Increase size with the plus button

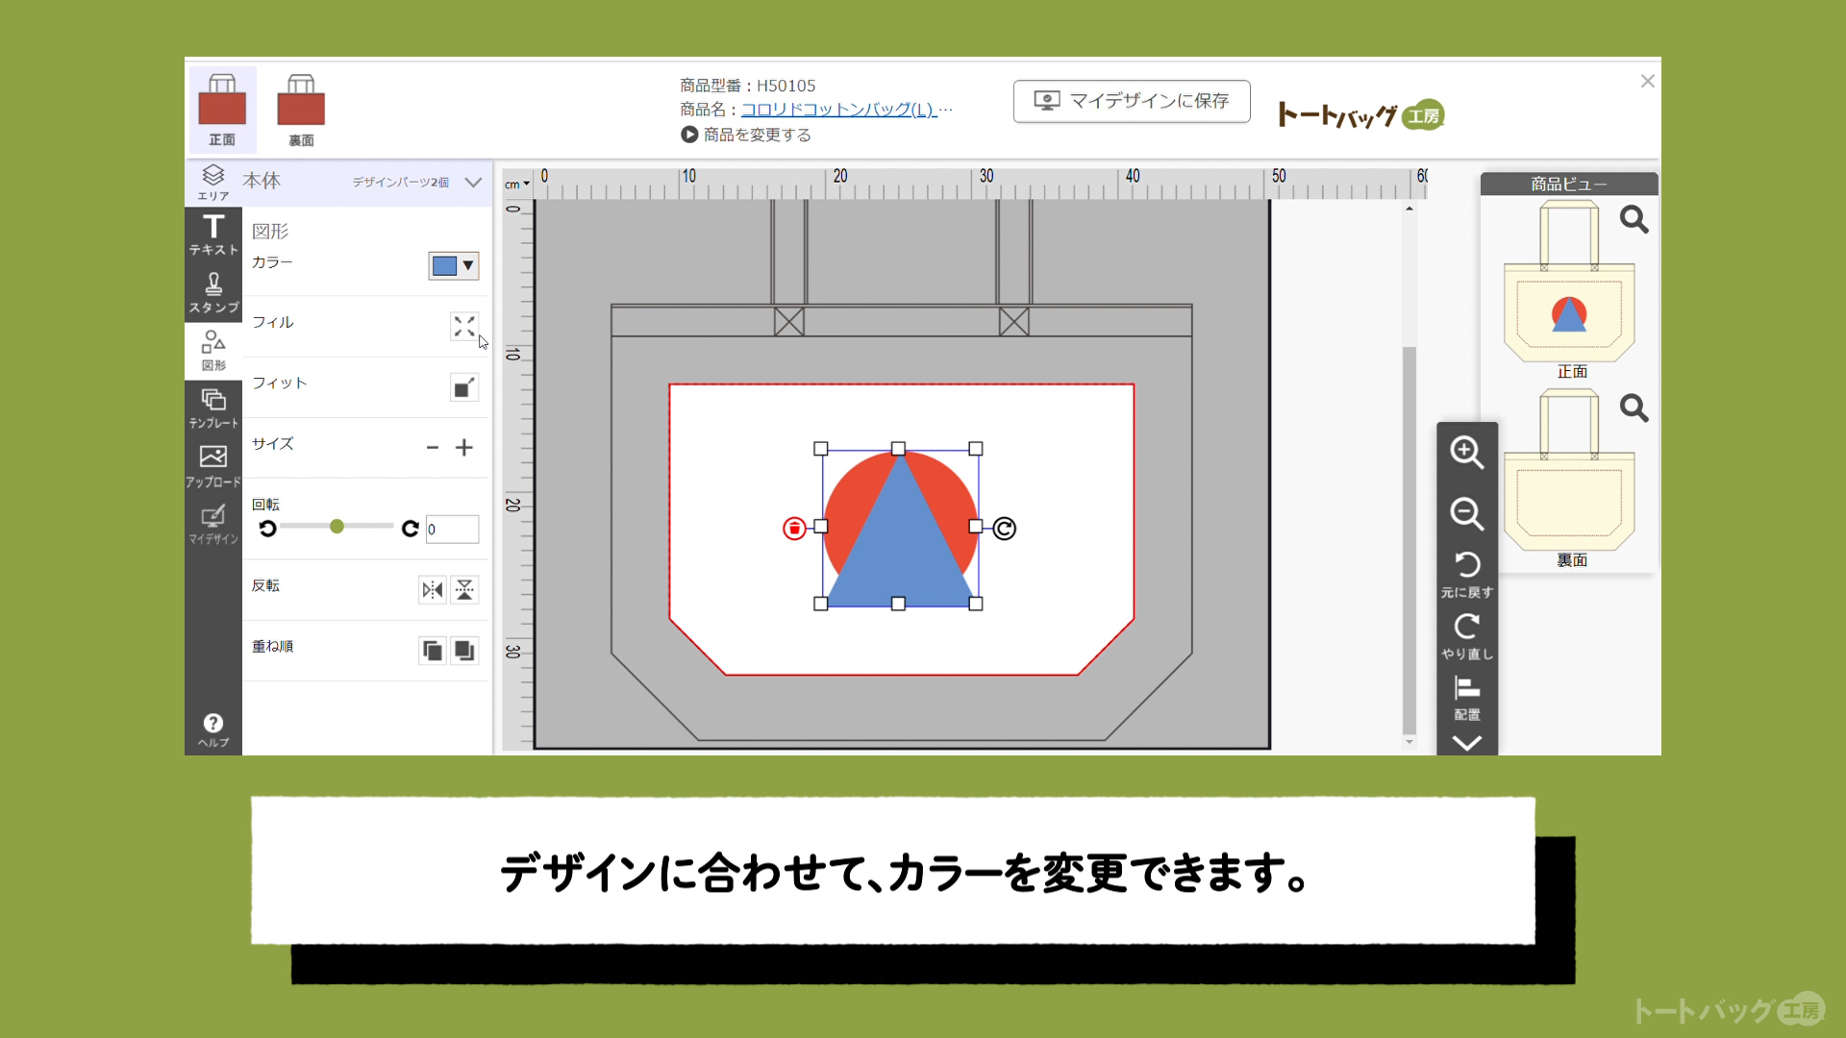(464, 448)
